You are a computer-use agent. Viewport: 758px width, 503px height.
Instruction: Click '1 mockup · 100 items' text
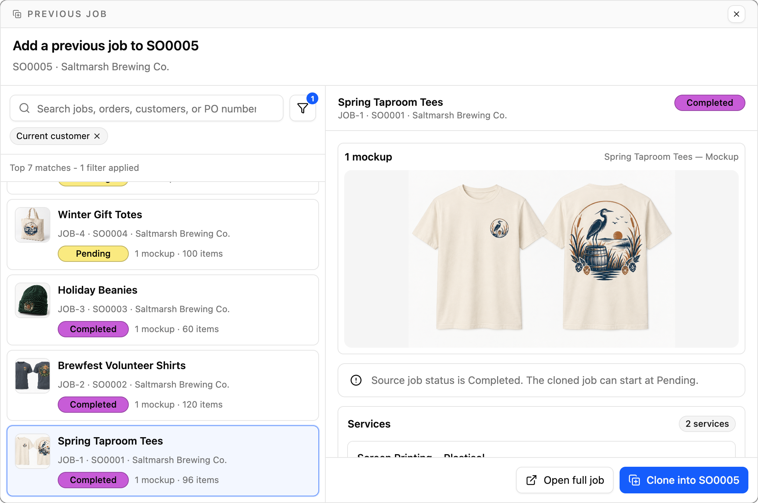tap(179, 254)
